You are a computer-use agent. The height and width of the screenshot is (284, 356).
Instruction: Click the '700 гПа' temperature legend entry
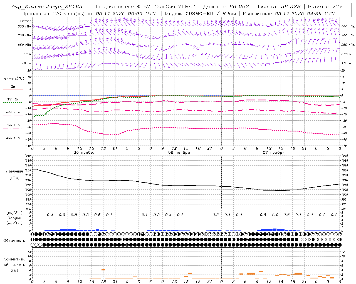tap(13, 125)
